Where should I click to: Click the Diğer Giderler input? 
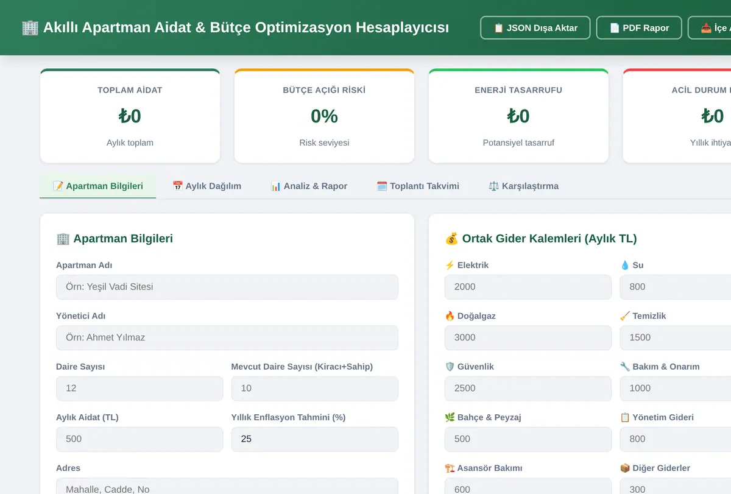[x=676, y=486]
